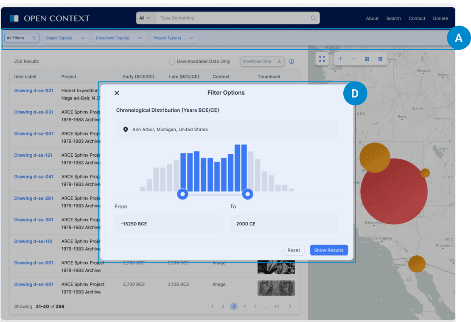The width and height of the screenshot is (471, 322).
Task: Open the All search scope dropdown
Action: (146, 18)
